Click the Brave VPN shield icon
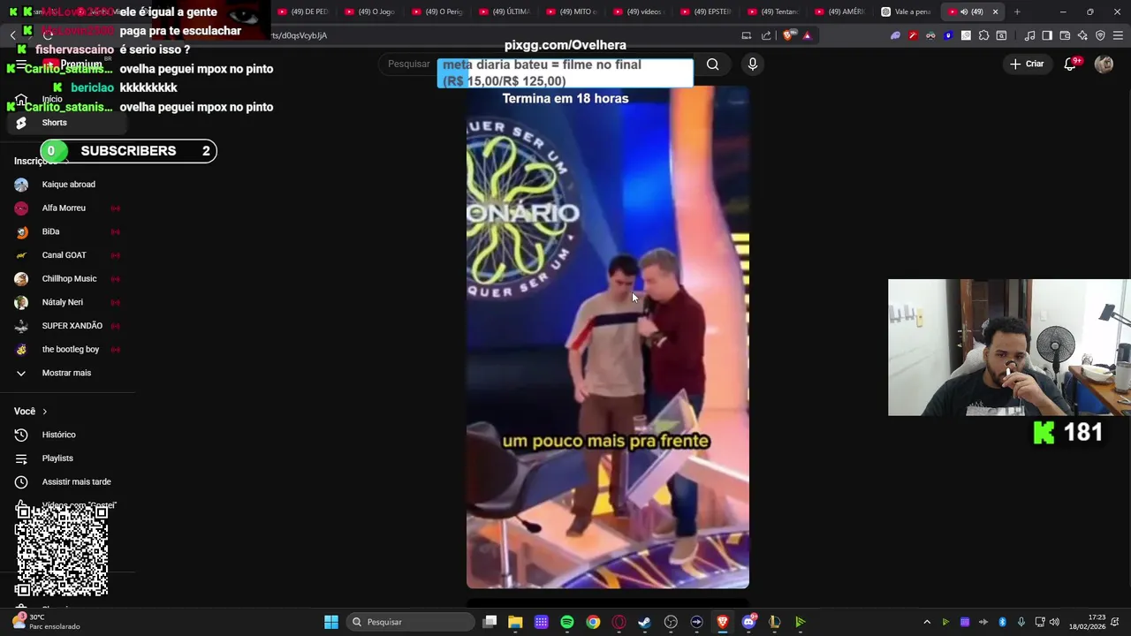1131x636 pixels. click(x=1100, y=35)
